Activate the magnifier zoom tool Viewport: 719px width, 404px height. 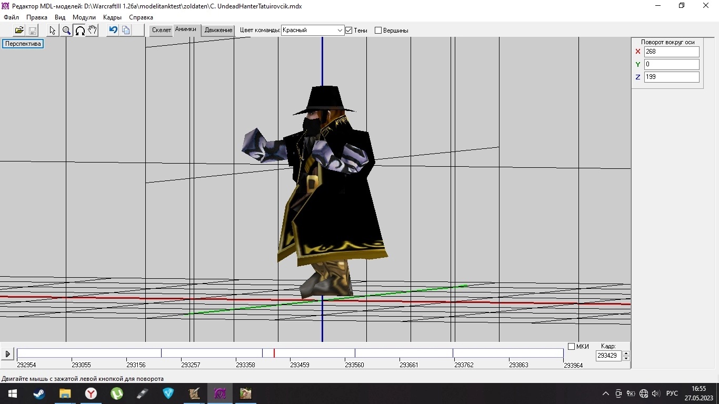tap(66, 31)
